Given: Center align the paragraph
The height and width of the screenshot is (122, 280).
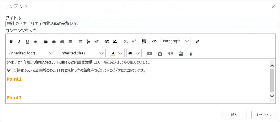Looking at the screenshot, I should coord(54,41).
